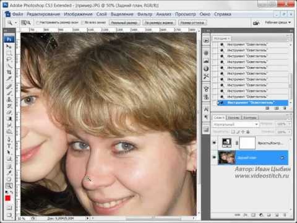The height and width of the screenshot is (223, 297).
Task: Select the Pen tool
Action: click(x=9, y=139)
